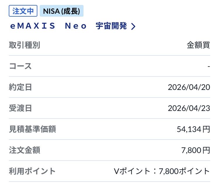Click the 約定日 row label

[20, 87]
